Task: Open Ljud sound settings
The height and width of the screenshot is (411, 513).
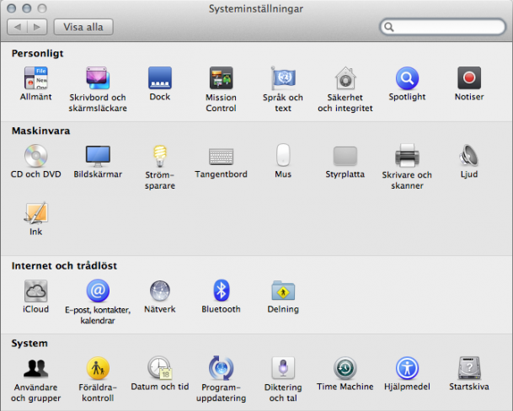Action: pyautogui.click(x=469, y=156)
